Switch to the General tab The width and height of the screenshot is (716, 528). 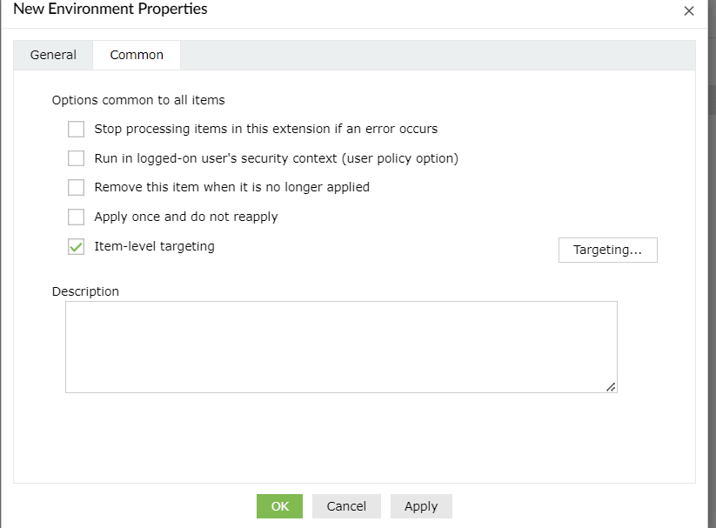pos(53,55)
